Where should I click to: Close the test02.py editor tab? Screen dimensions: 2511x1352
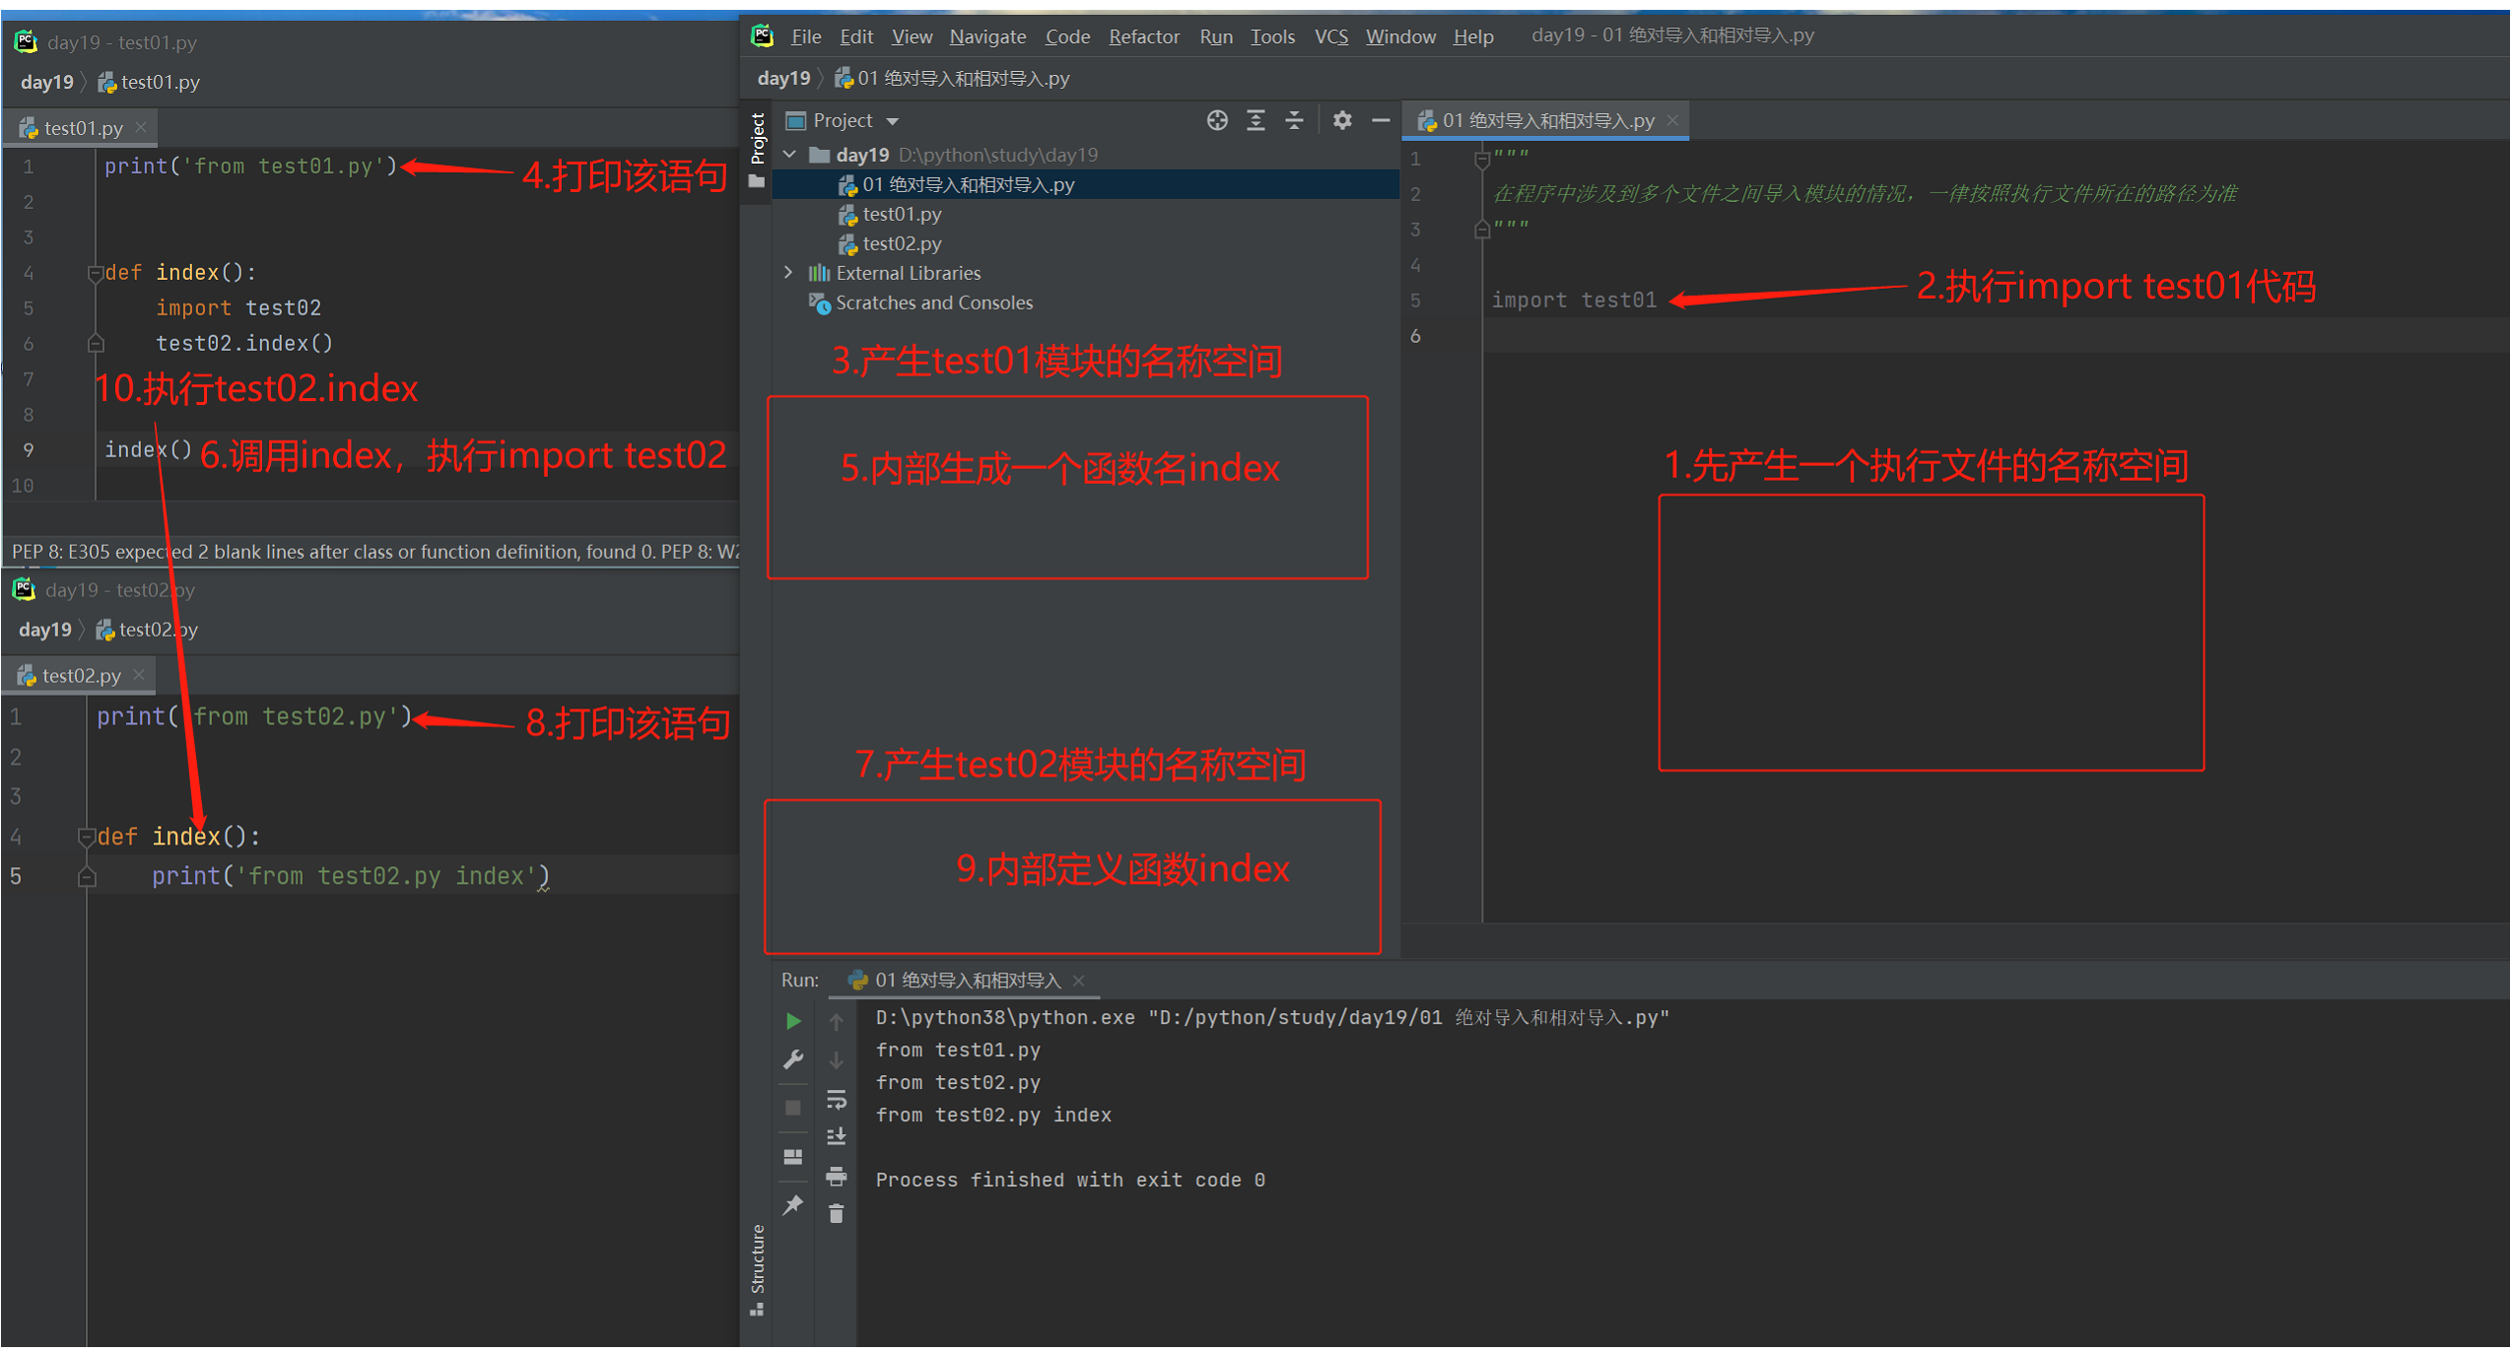(139, 675)
